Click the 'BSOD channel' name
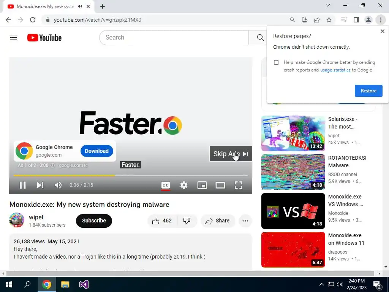Viewport: 389px width, 292px height. (342, 174)
